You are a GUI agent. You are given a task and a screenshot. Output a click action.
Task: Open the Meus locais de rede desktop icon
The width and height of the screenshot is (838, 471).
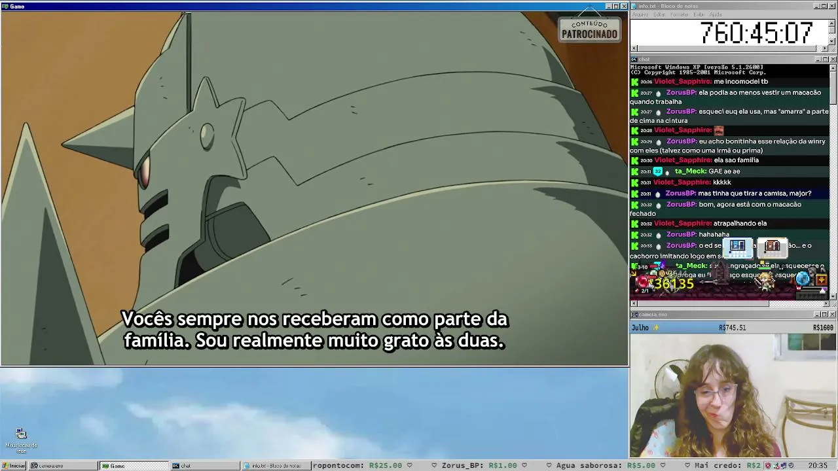pyautogui.click(x=21, y=441)
